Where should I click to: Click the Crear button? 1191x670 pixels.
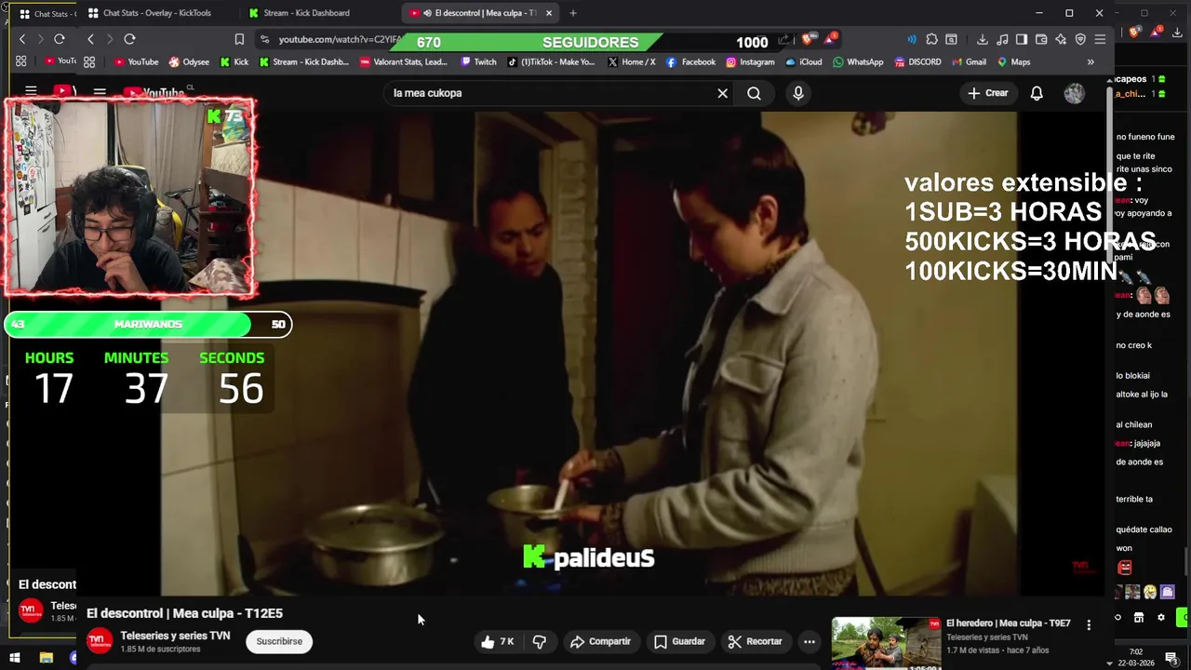988,93
